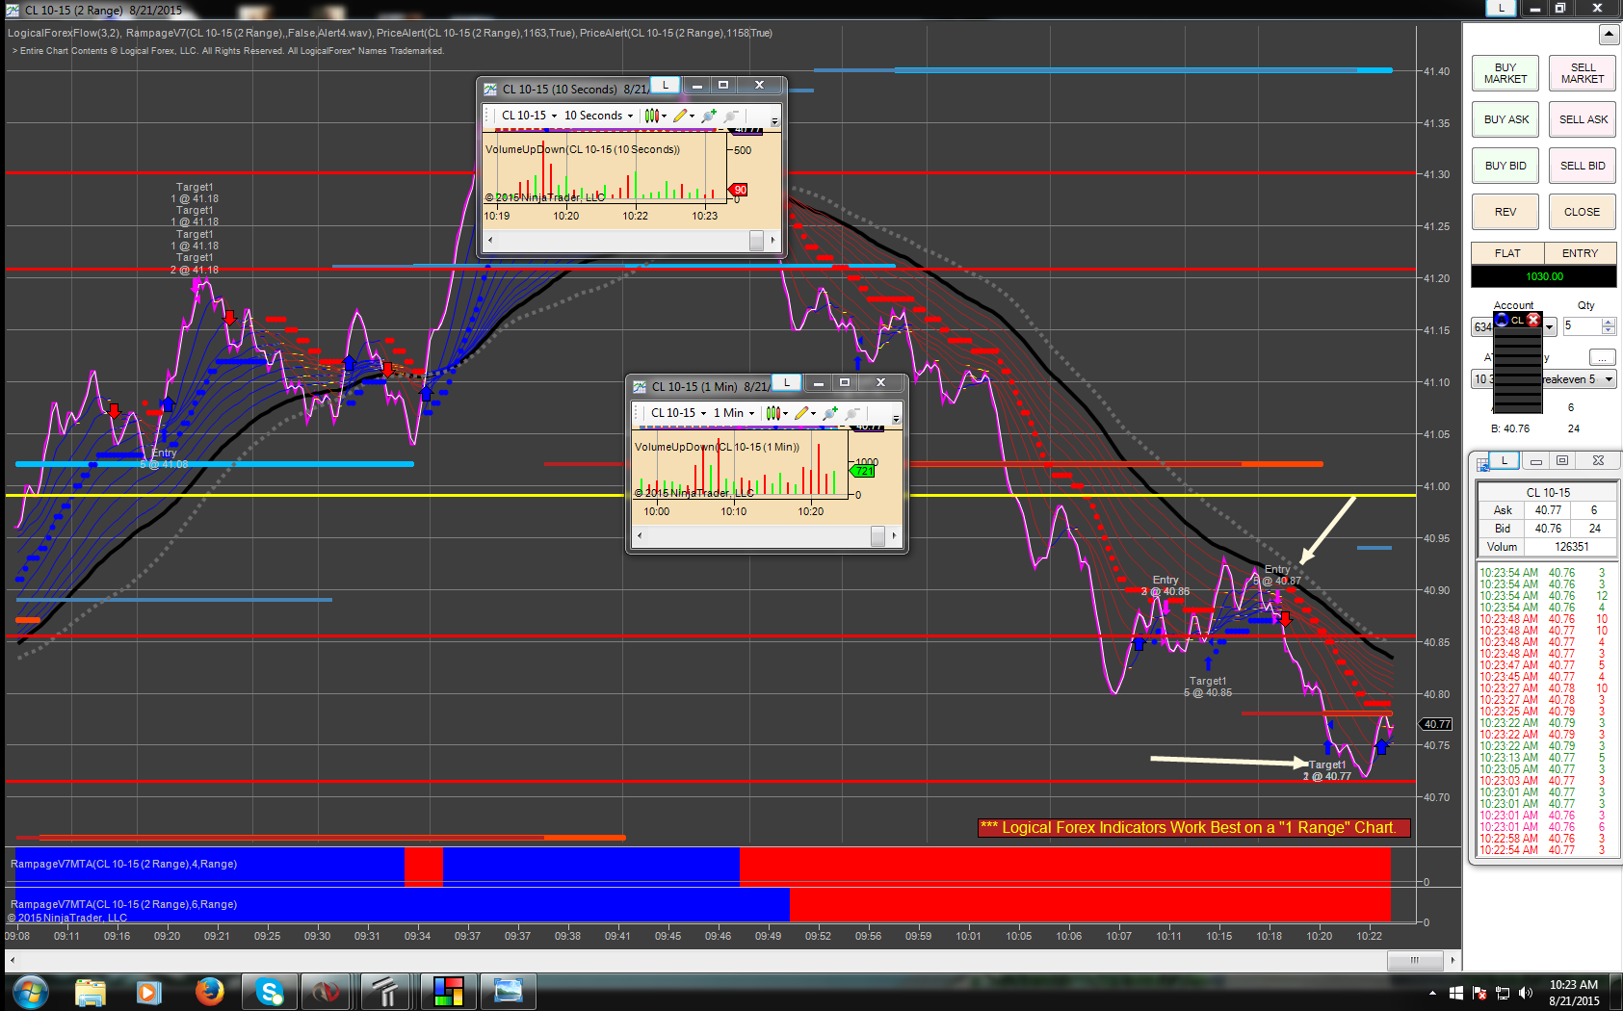Viewport: 1623px width, 1011px height.
Task: Click the FLAT position cell
Action: pos(1507,253)
